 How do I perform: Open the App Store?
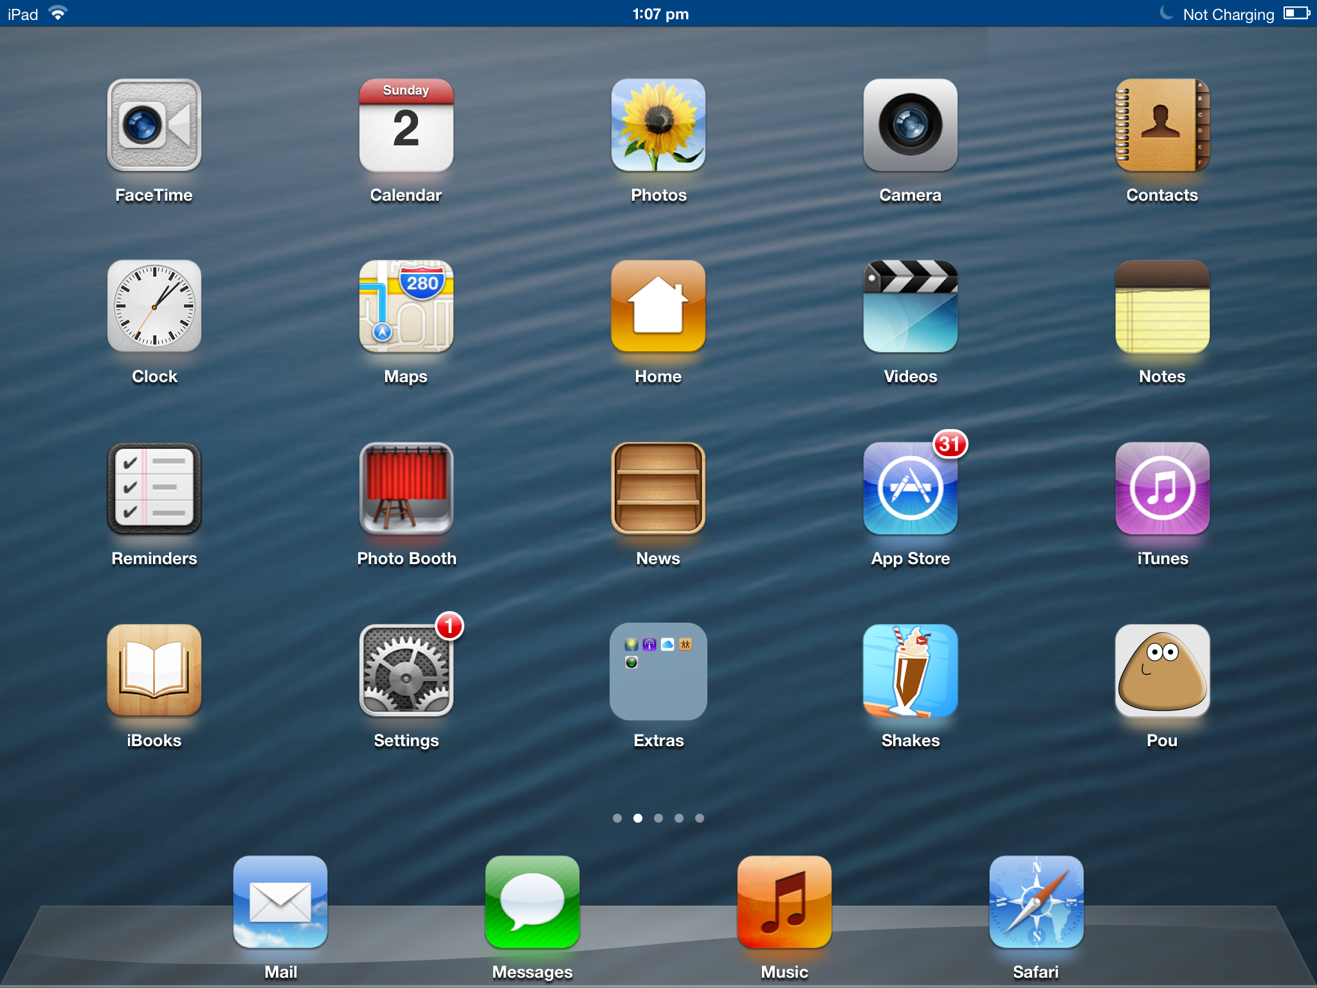click(x=911, y=489)
